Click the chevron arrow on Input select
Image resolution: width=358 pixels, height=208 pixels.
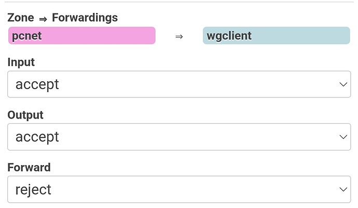[x=342, y=84]
